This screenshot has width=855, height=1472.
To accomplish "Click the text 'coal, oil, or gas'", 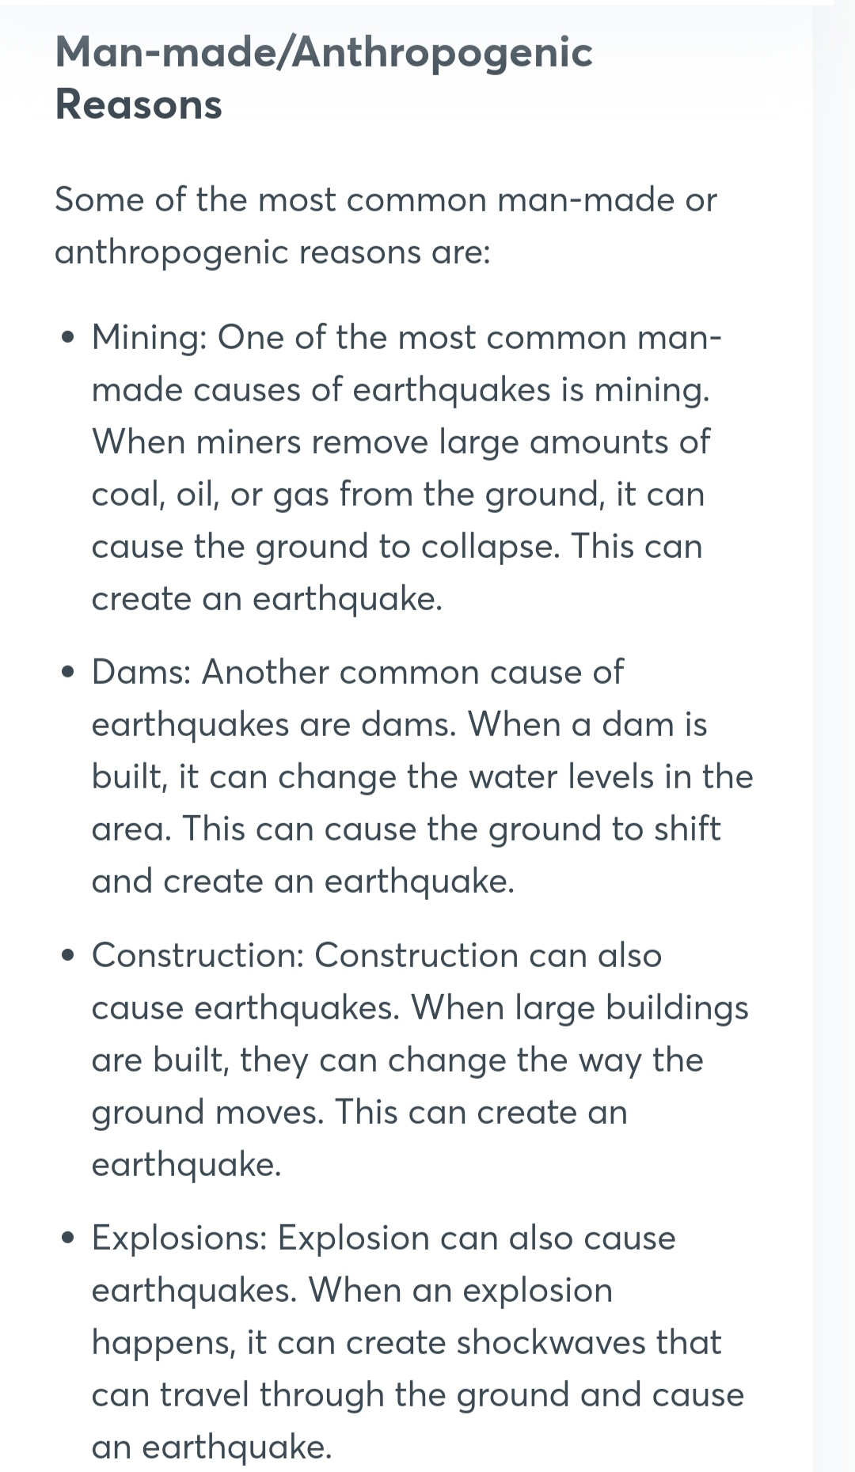I will pos(211,495).
